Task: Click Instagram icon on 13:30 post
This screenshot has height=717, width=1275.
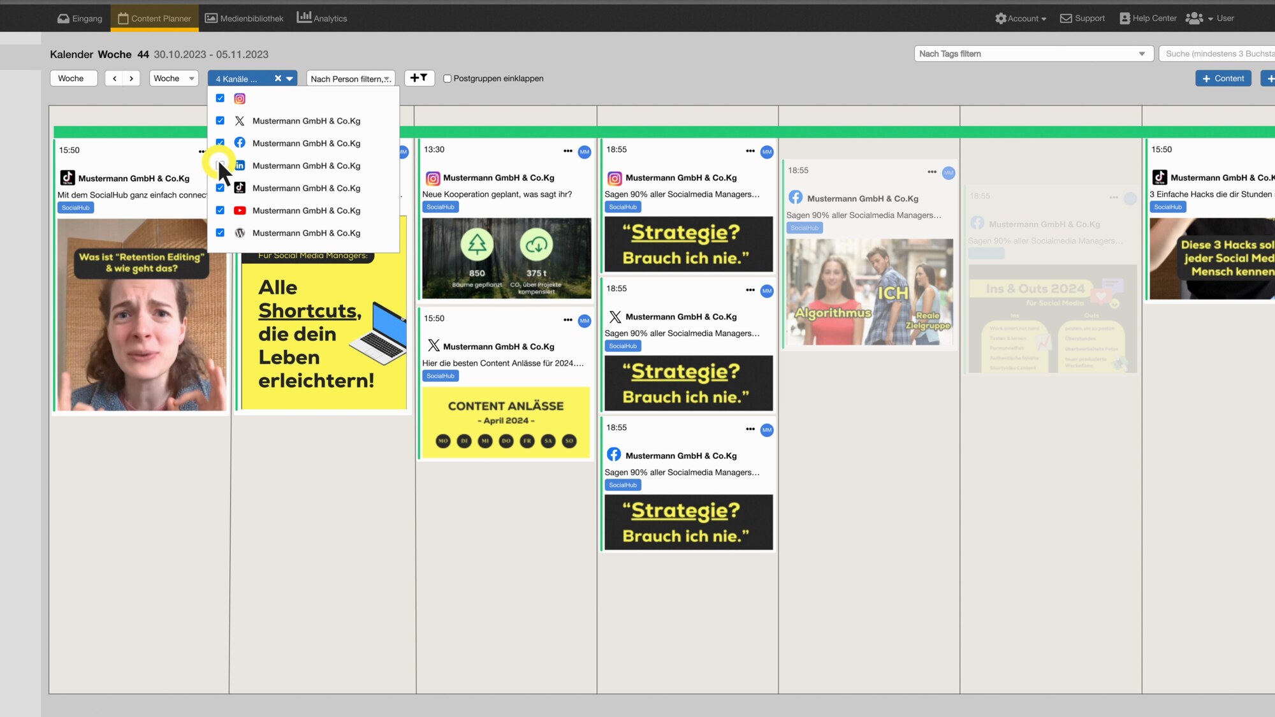Action: tap(433, 178)
